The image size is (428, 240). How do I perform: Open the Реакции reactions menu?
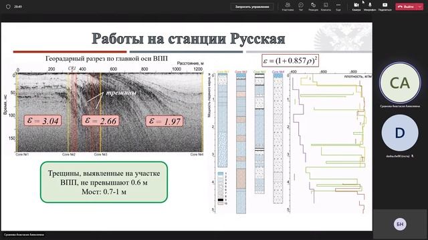(313, 7)
